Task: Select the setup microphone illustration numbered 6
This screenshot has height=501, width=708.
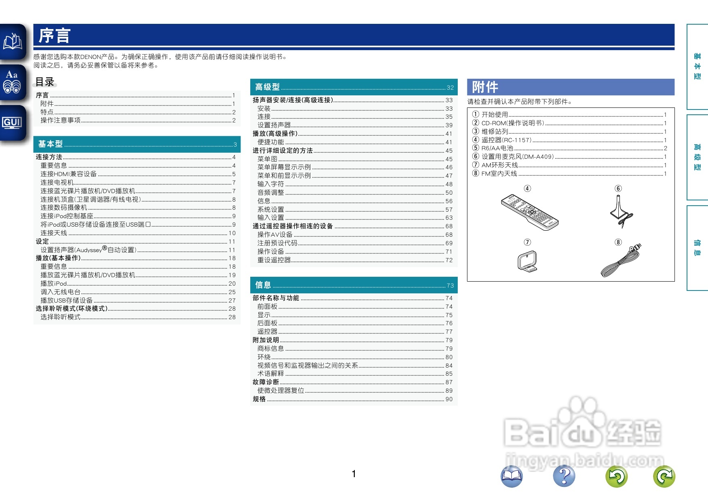Action: 621,211
